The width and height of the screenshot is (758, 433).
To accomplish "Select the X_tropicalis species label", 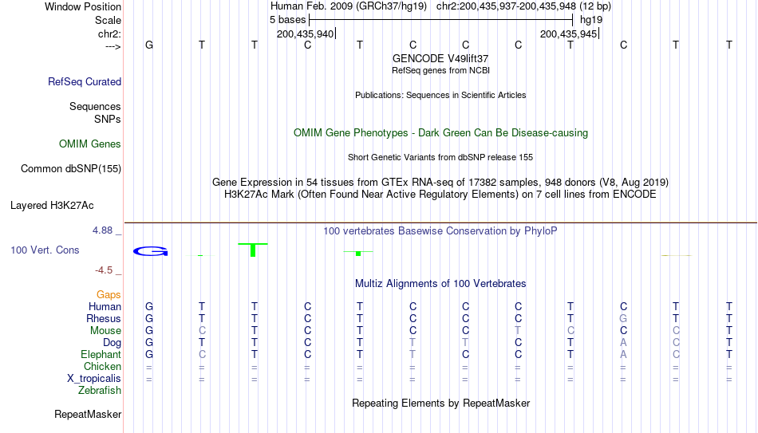I will point(94,379).
